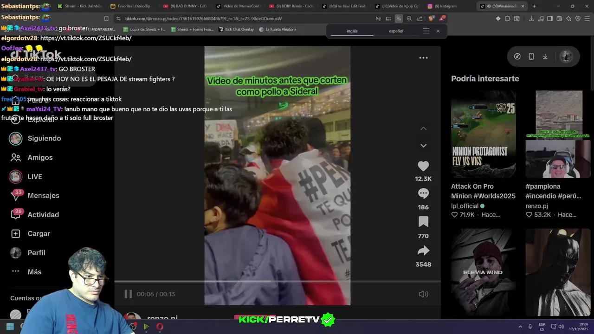This screenshot has width=594, height=334.
Task: Go to Perfil in sidebar
Action: [x=36, y=252]
